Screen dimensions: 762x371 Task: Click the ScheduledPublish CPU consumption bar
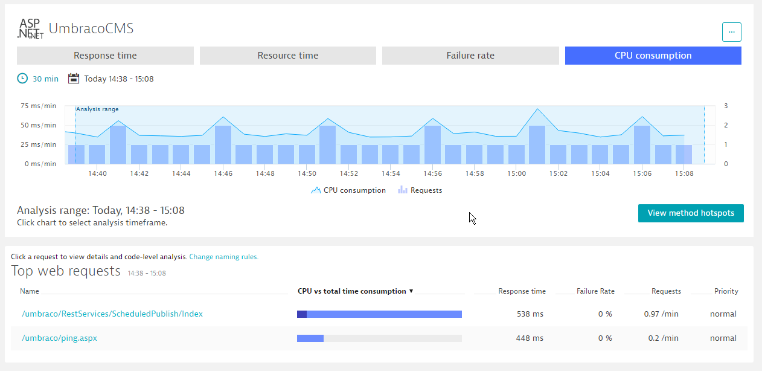[x=379, y=314]
